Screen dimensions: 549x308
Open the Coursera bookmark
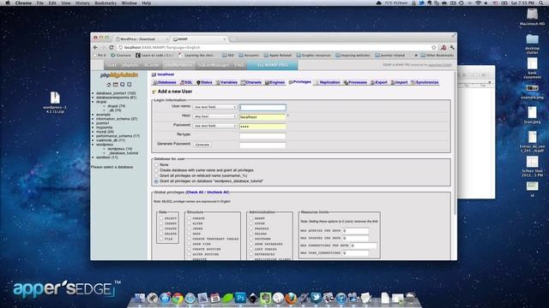[121, 56]
